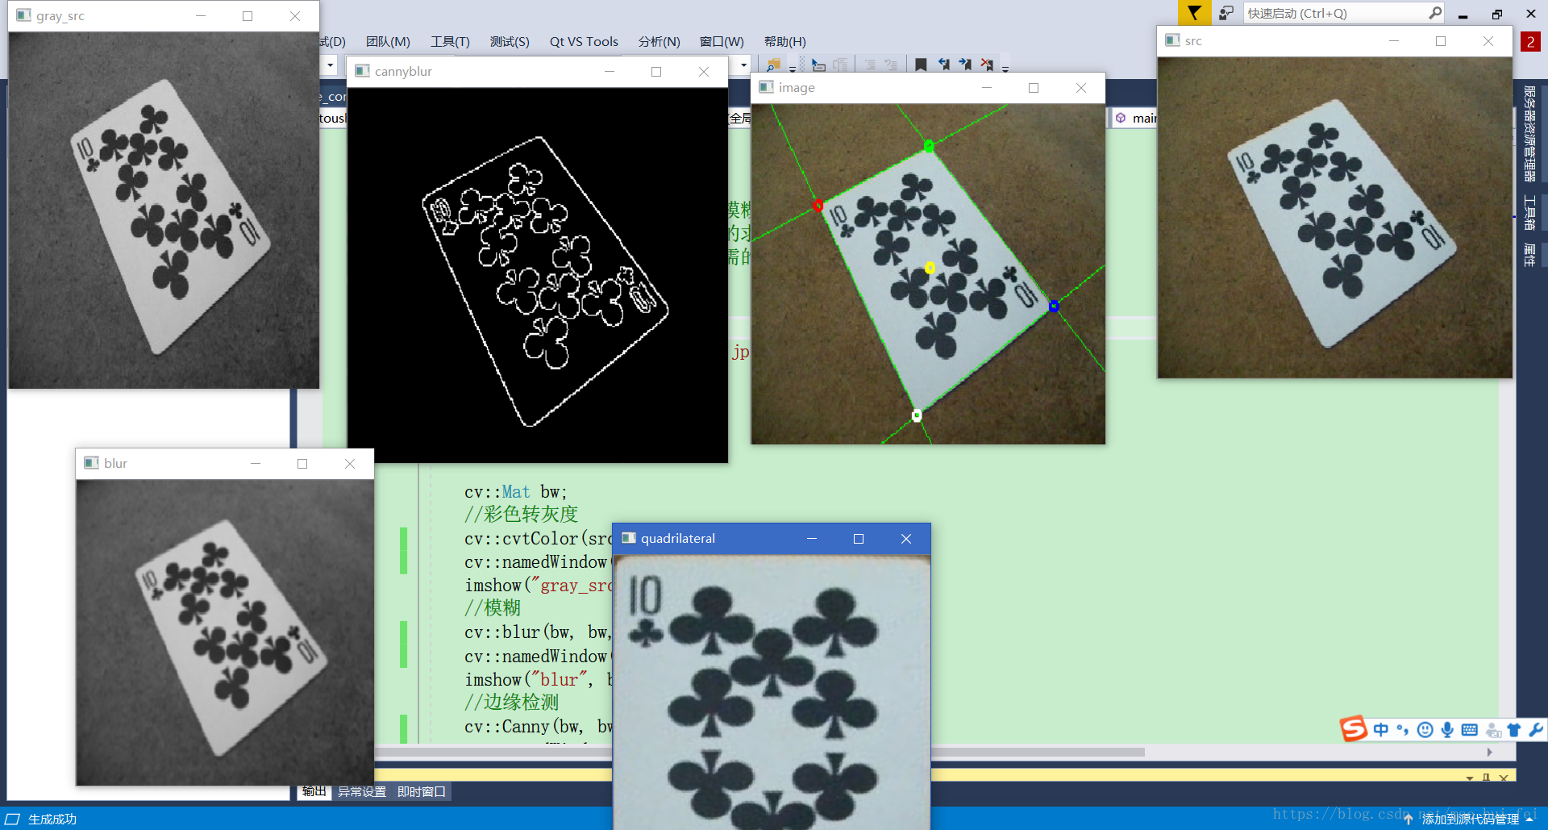Click the send feedback icon
Viewport: 1548px width, 830px height.
[x=1226, y=13]
